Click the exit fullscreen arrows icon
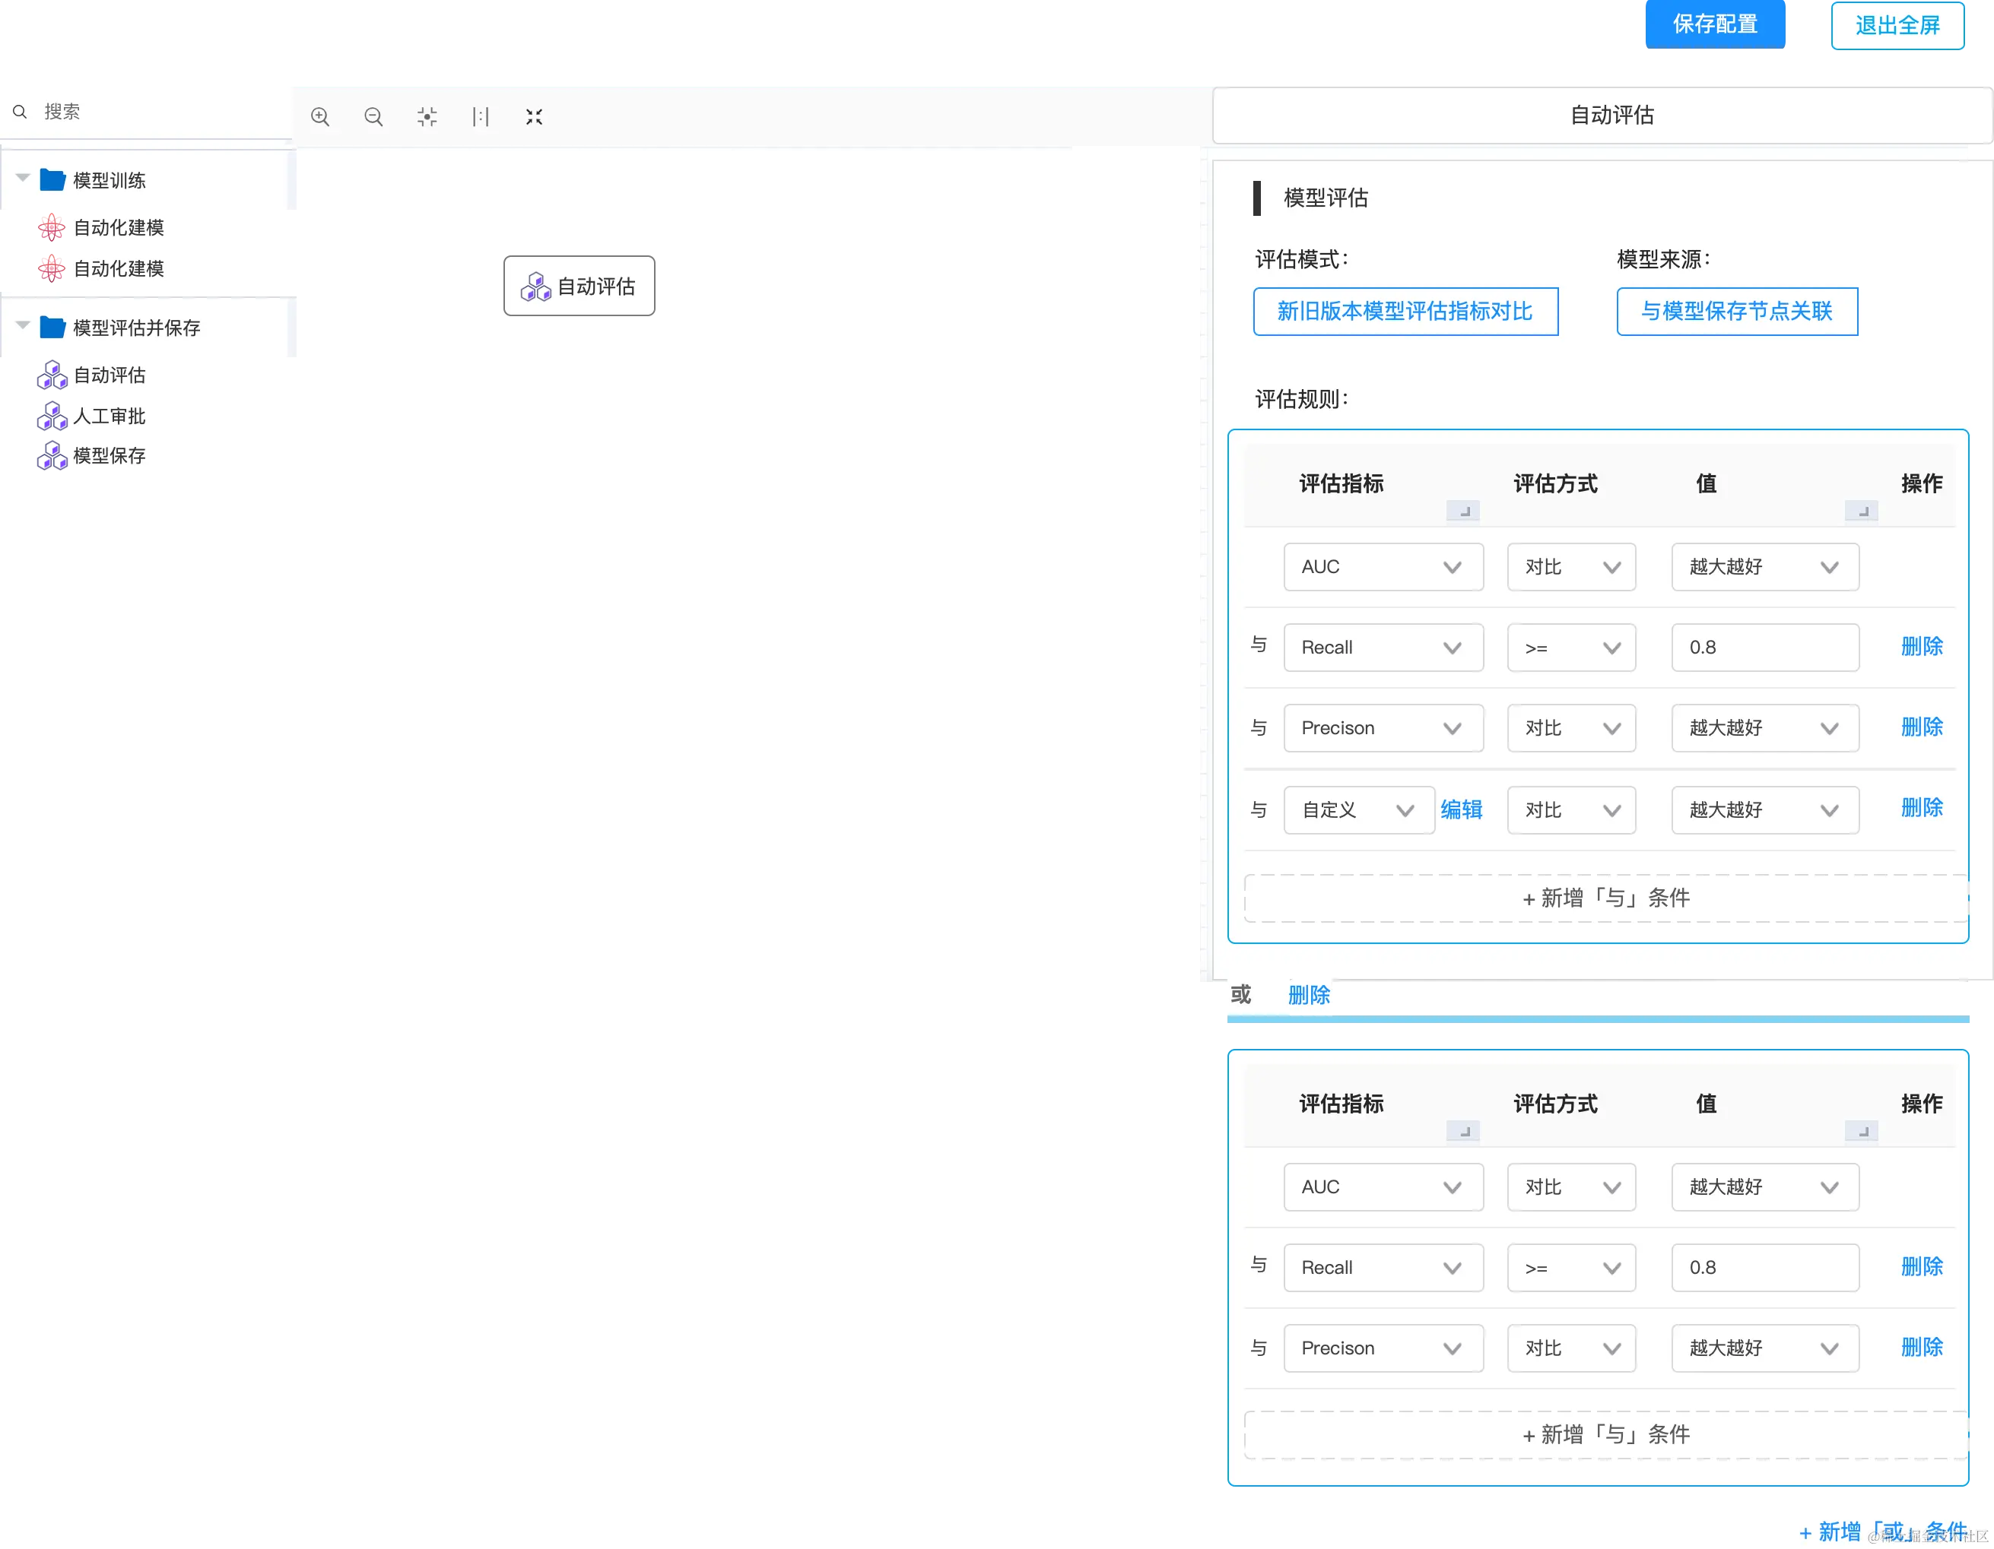The image size is (1994, 1549). [x=534, y=117]
